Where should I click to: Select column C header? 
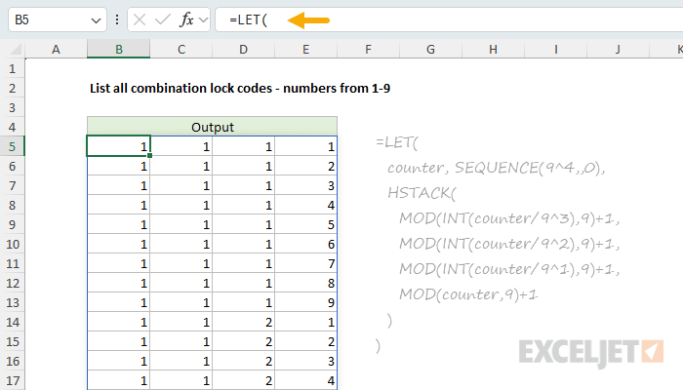pos(181,49)
